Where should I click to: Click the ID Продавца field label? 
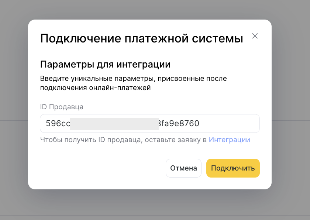tap(62, 107)
